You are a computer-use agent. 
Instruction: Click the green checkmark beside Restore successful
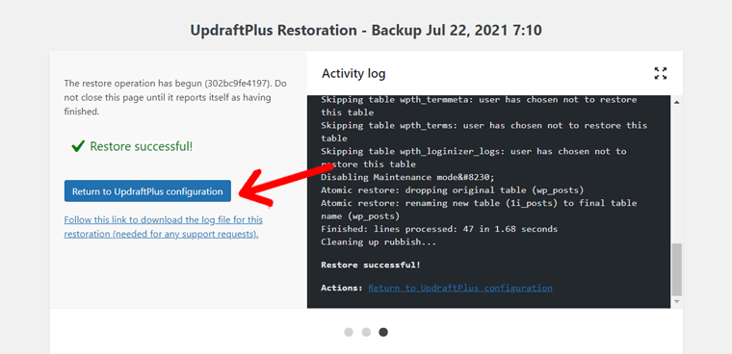tap(77, 147)
